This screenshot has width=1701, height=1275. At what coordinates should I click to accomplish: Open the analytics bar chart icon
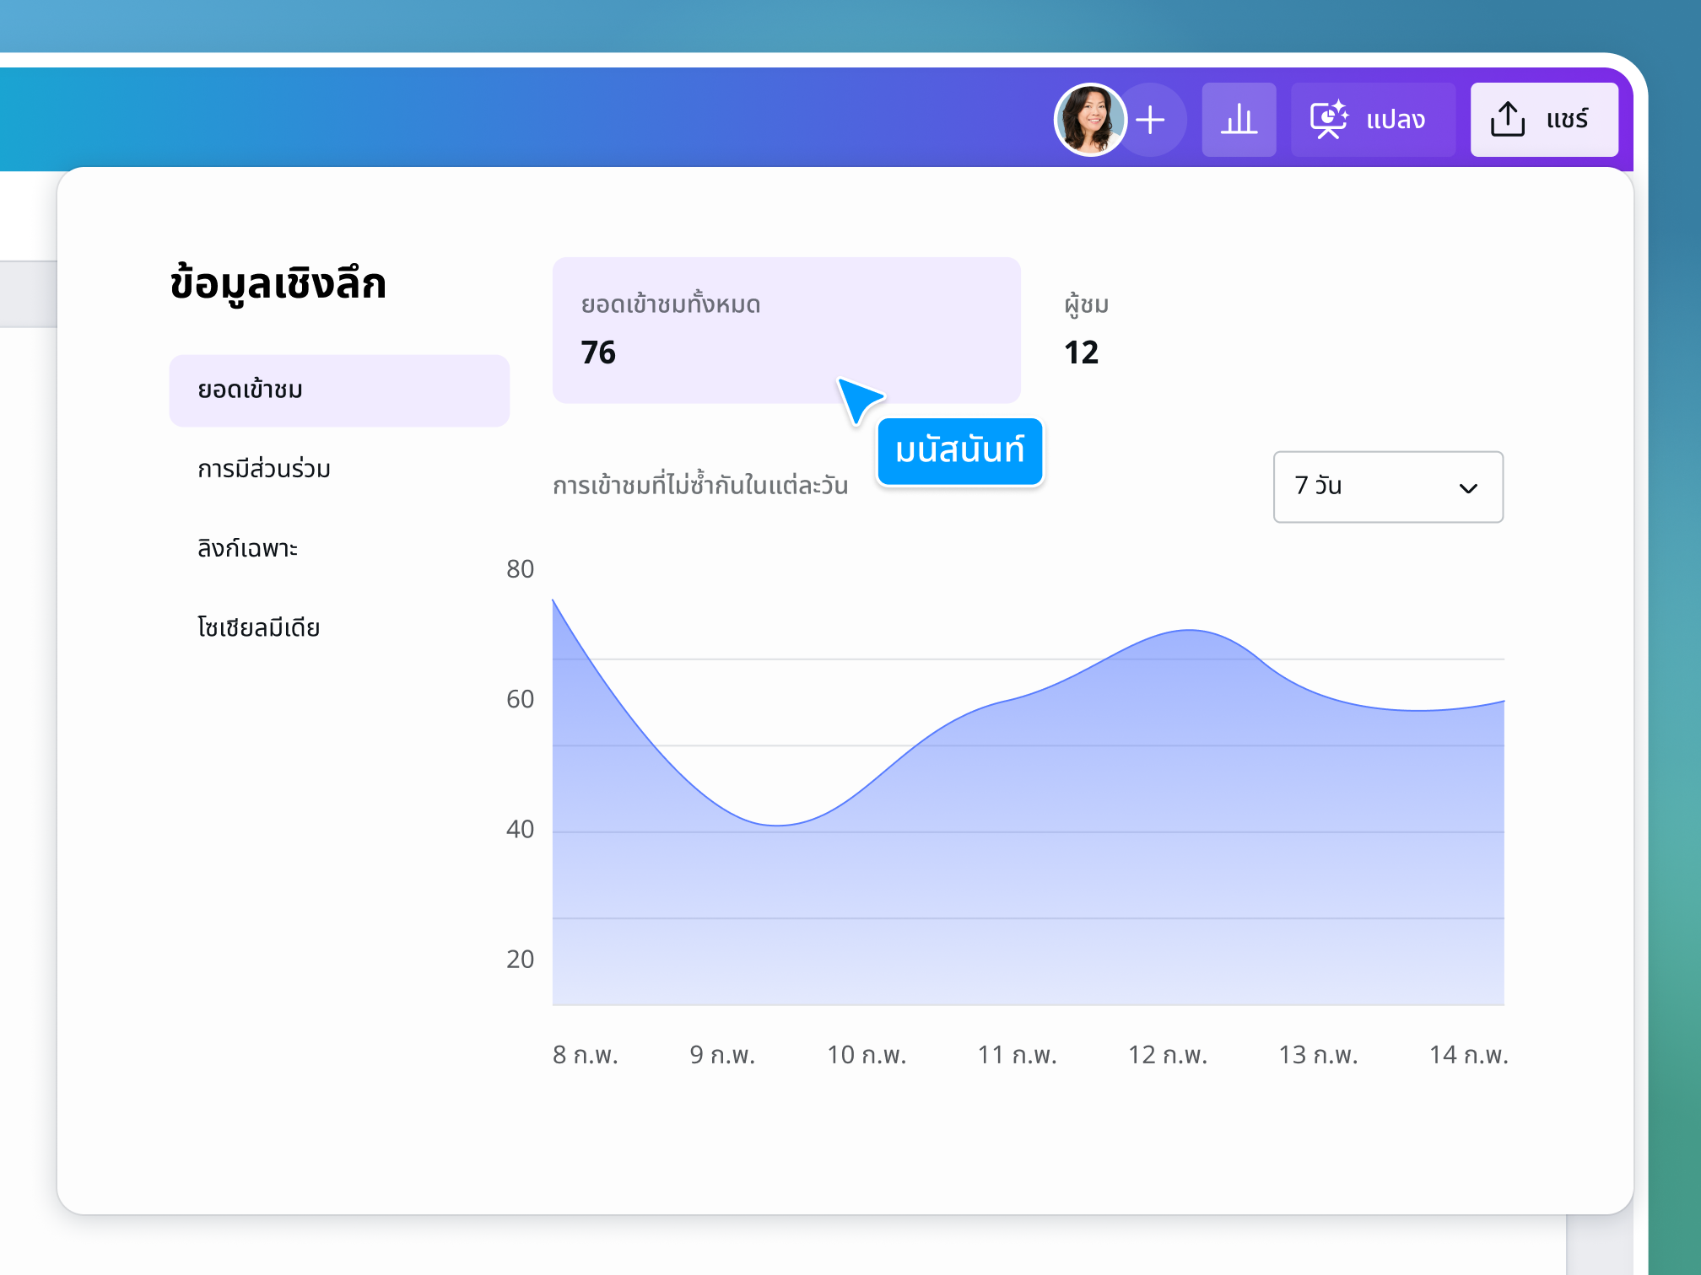pyautogui.click(x=1239, y=120)
